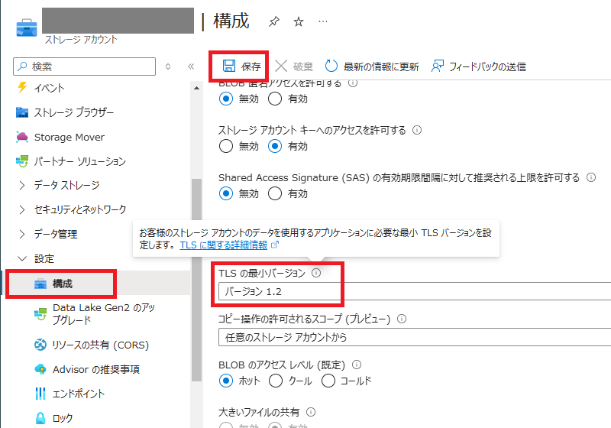Click info icon next to SAS setting
Screen dimensions: 611x428
[591, 178]
